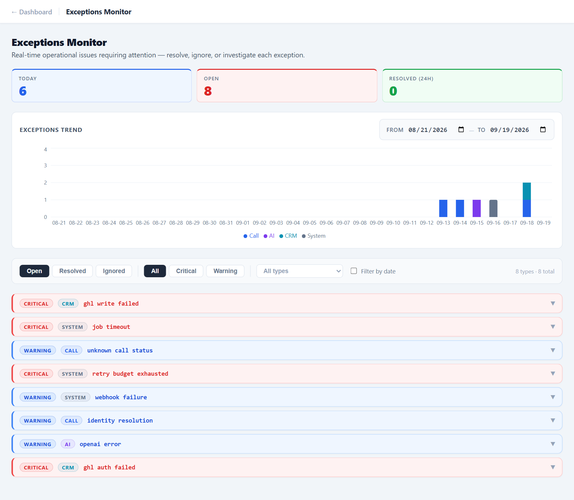Click the Exceptions Monitor breadcrumb title
574x500 pixels.
pos(99,12)
